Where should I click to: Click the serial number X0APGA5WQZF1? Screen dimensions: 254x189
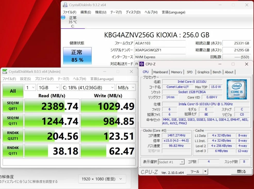160,50
